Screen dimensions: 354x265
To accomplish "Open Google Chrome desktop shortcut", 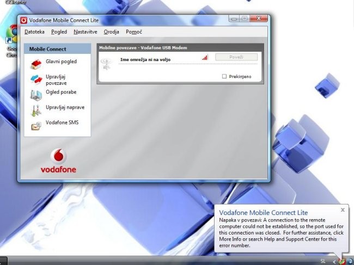I will coord(11,41).
